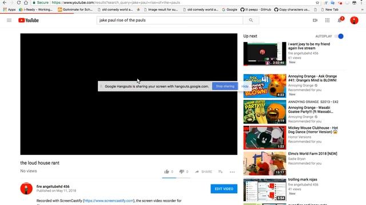Go back in the browser
This screenshot has width=366, height=205.
(x=5, y=3)
